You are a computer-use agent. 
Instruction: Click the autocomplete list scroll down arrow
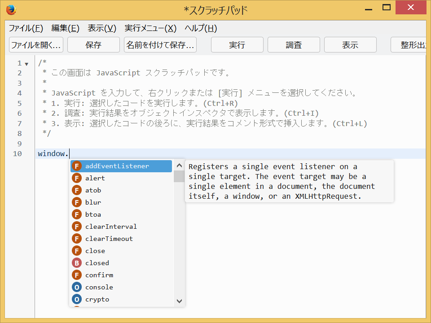pos(179,301)
